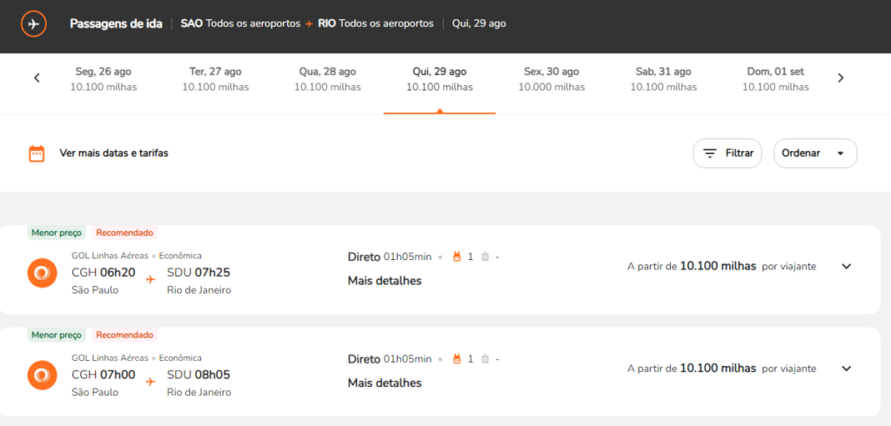Image resolution: width=891 pixels, height=426 pixels.
Task: Click SAO Todos os aeroportos origin text
Action: click(240, 23)
